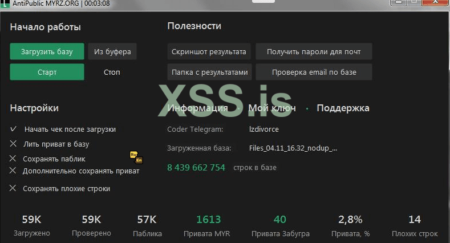Screen dimensions: 450x243
Task: Run Проверка email по базе
Action: [314, 72]
